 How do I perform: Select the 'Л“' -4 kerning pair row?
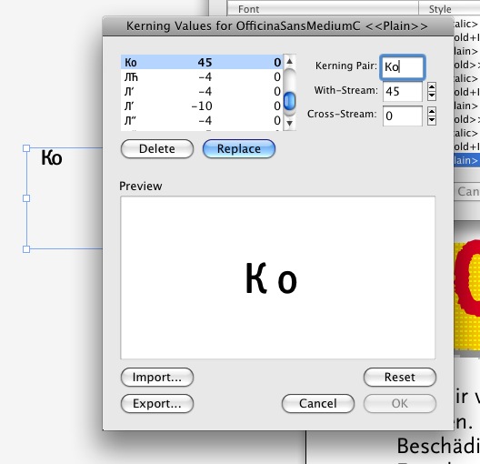[202, 120]
